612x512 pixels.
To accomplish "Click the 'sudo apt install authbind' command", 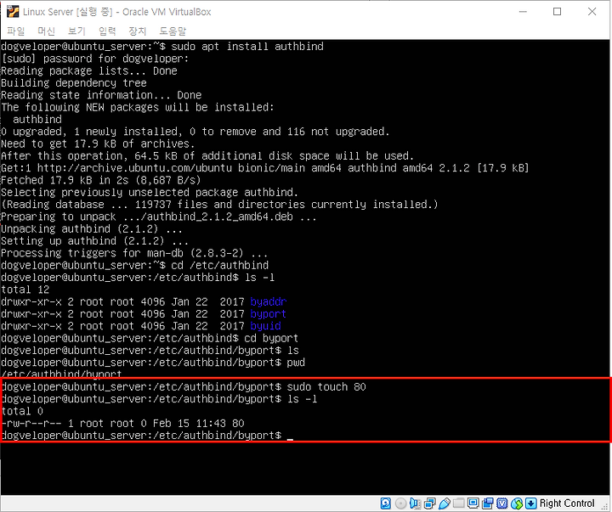I will coord(247,47).
